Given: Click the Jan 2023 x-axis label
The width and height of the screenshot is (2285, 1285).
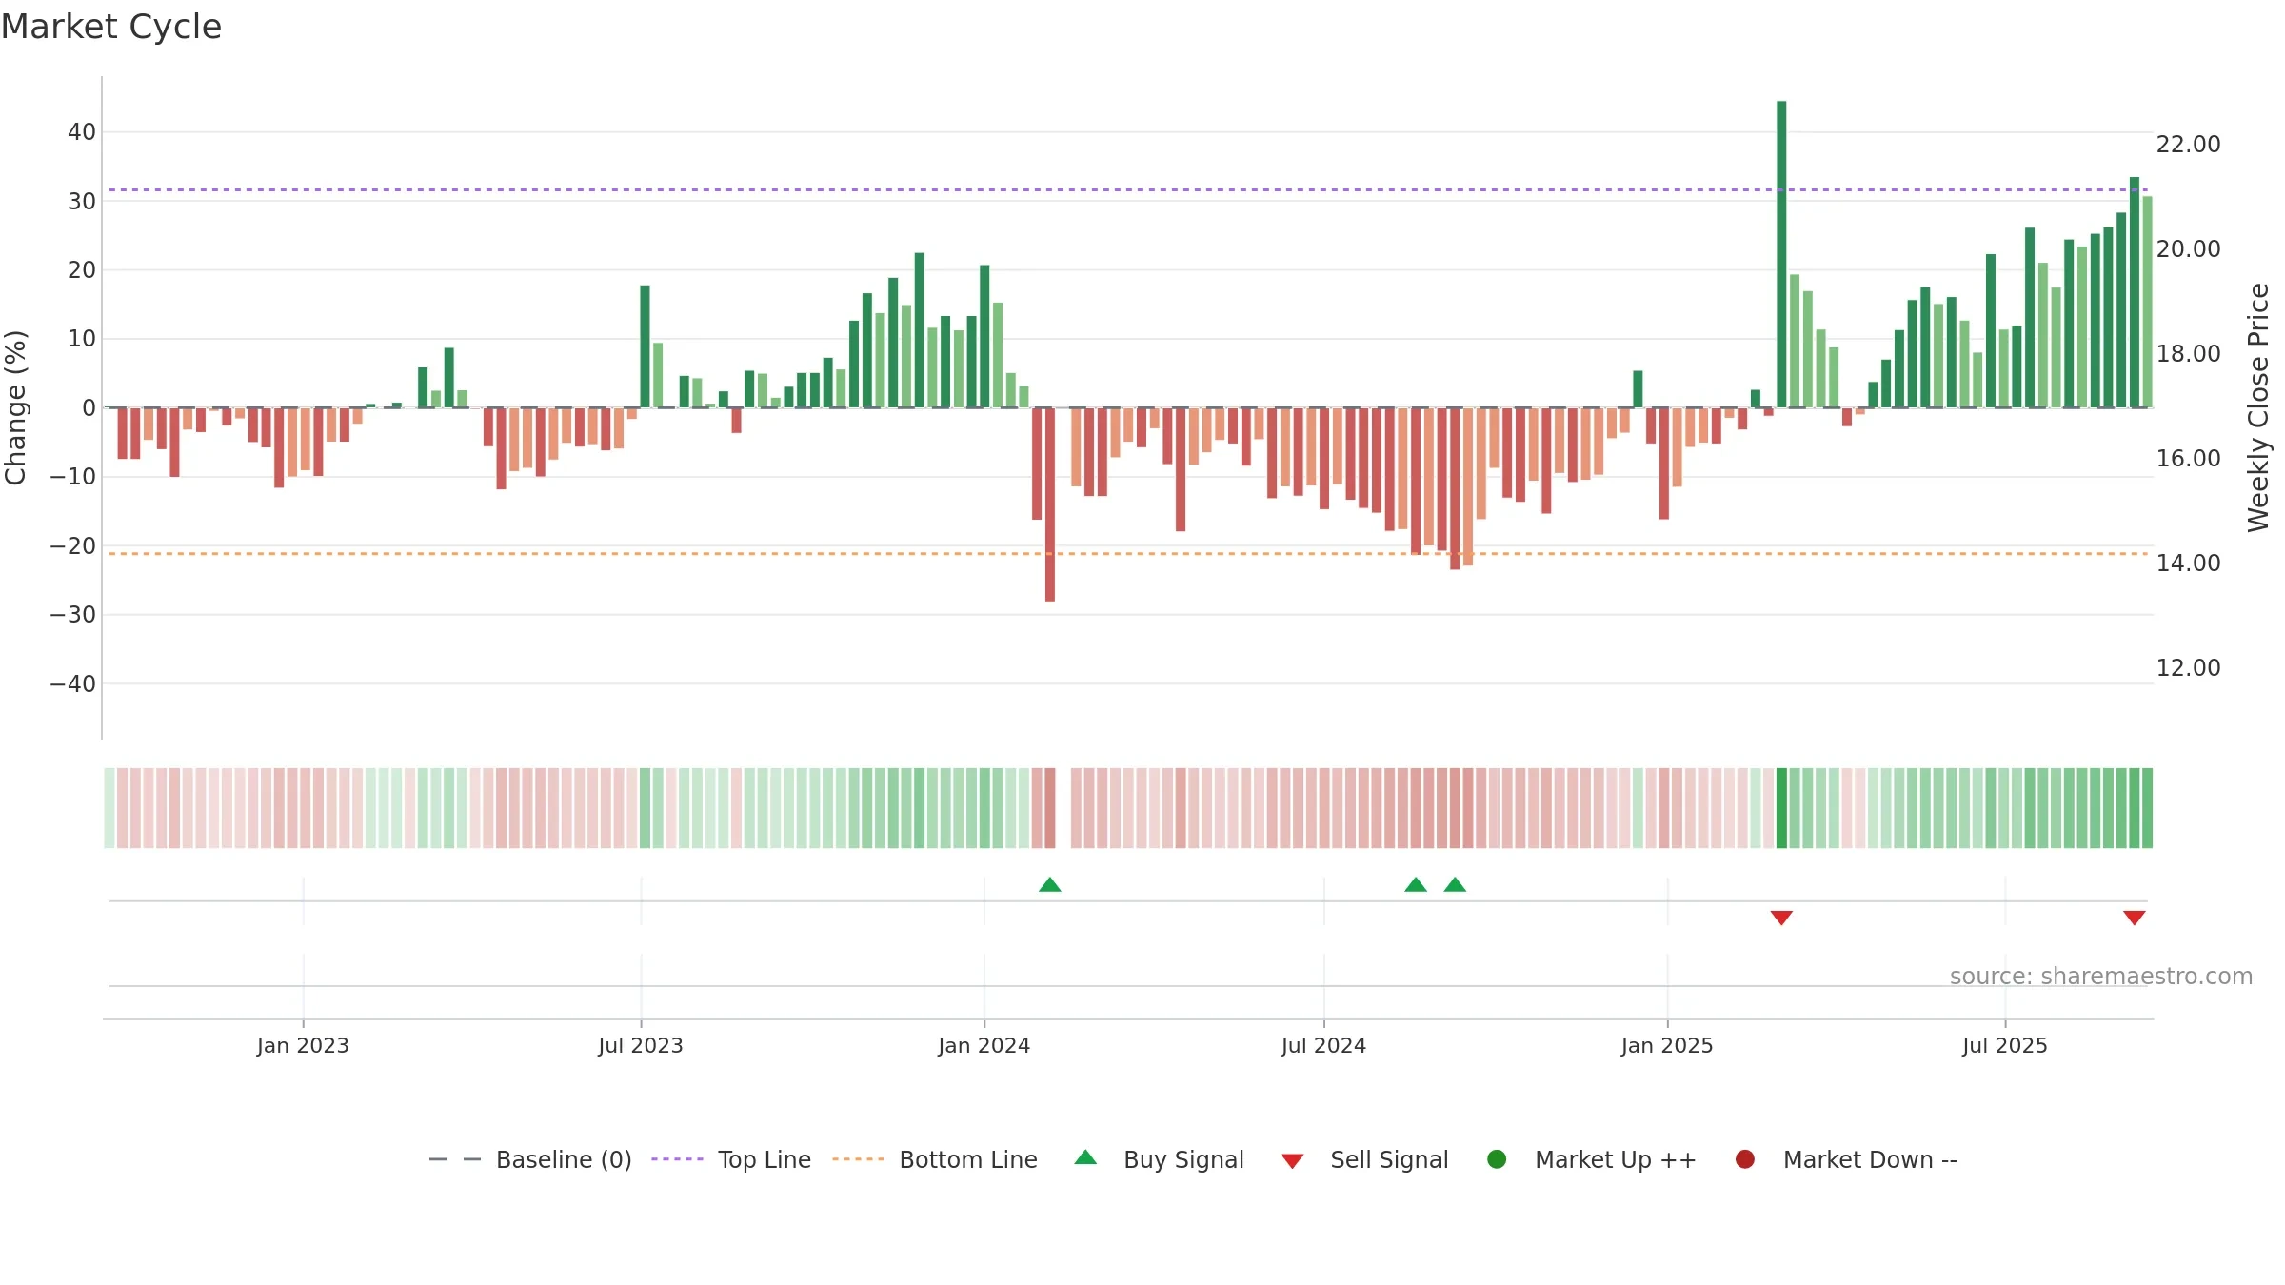Looking at the screenshot, I should pyautogui.click(x=303, y=1045).
